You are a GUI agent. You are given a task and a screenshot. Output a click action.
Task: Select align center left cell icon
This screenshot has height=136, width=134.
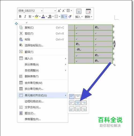coord(72,103)
